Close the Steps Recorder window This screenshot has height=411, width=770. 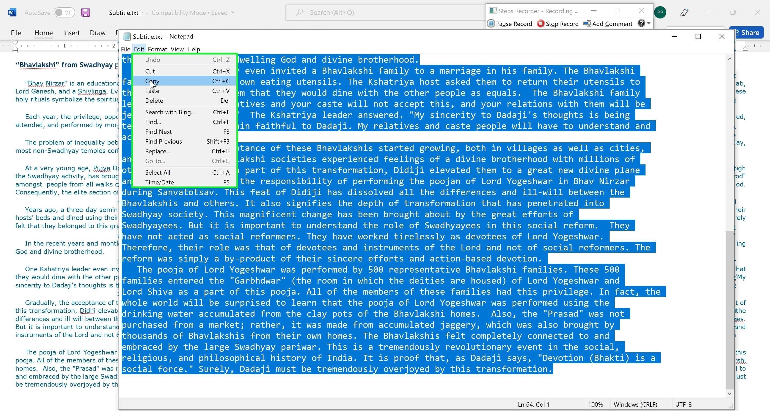pyautogui.click(x=641, y=11)
